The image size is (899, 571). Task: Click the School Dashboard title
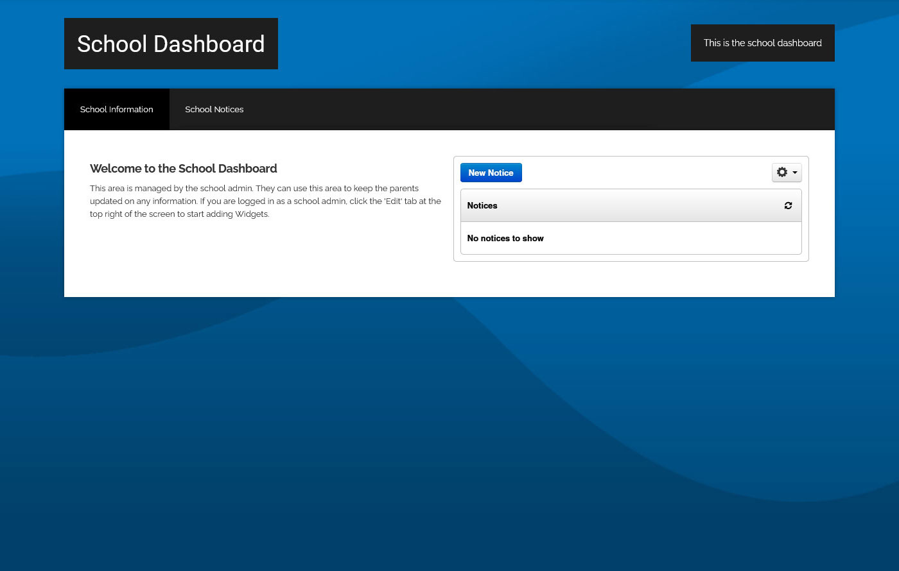[171, 44]
